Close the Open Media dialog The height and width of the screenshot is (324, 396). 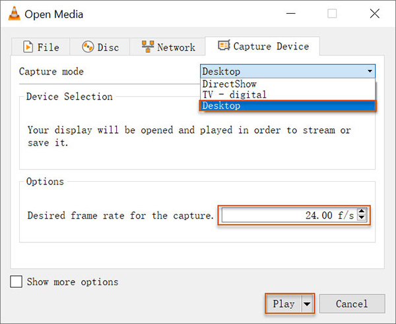pyautogui.click(x=373, y=14)
